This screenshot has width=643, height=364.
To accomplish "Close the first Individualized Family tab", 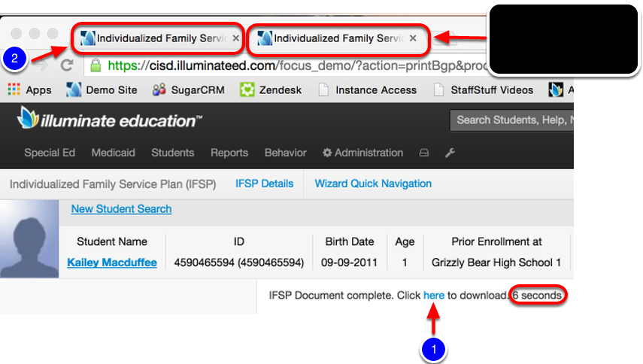I will click(x=236, y=38).
